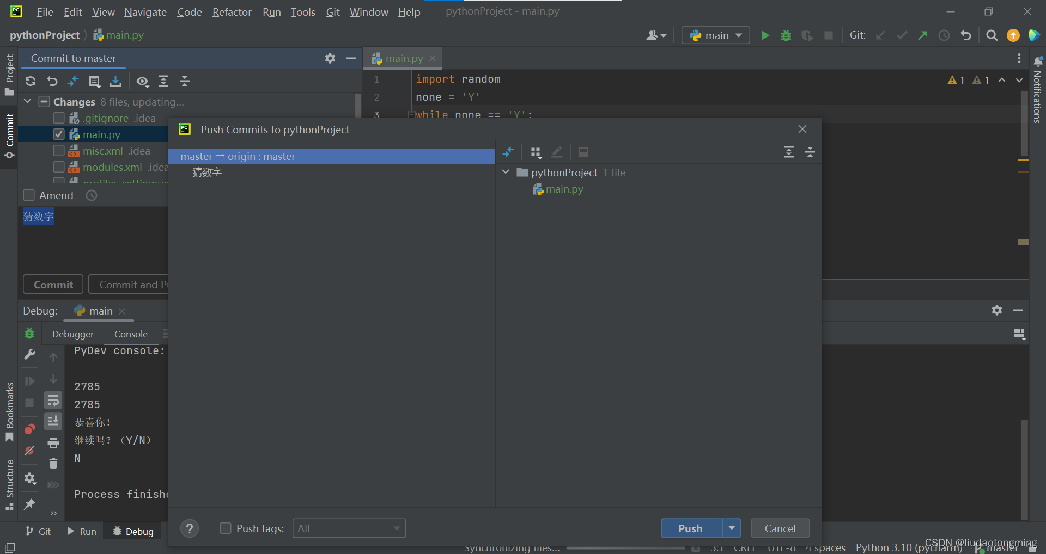This screenshot has height=554, width=1046.
Task: Toggle preview diff eye icon in Commit panel
Action: click(143, 82)
